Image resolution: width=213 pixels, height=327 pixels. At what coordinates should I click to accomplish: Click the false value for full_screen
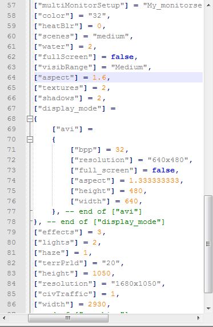[x=163, y=170]
